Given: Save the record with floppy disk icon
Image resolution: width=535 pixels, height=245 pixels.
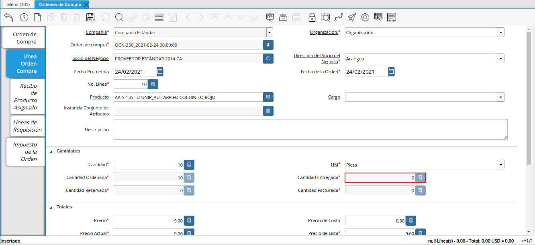Looking at the screenshot, I should [90, 17].
